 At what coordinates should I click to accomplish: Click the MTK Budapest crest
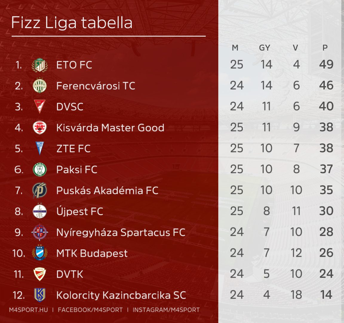tap(40, 253)
